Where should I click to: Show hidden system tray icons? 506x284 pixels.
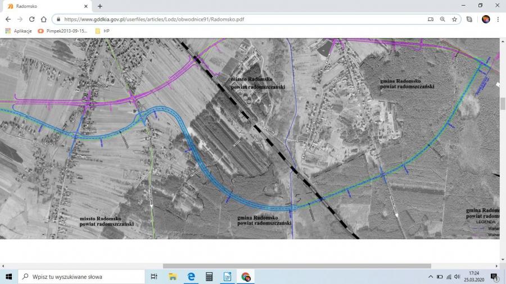(431, 277)
